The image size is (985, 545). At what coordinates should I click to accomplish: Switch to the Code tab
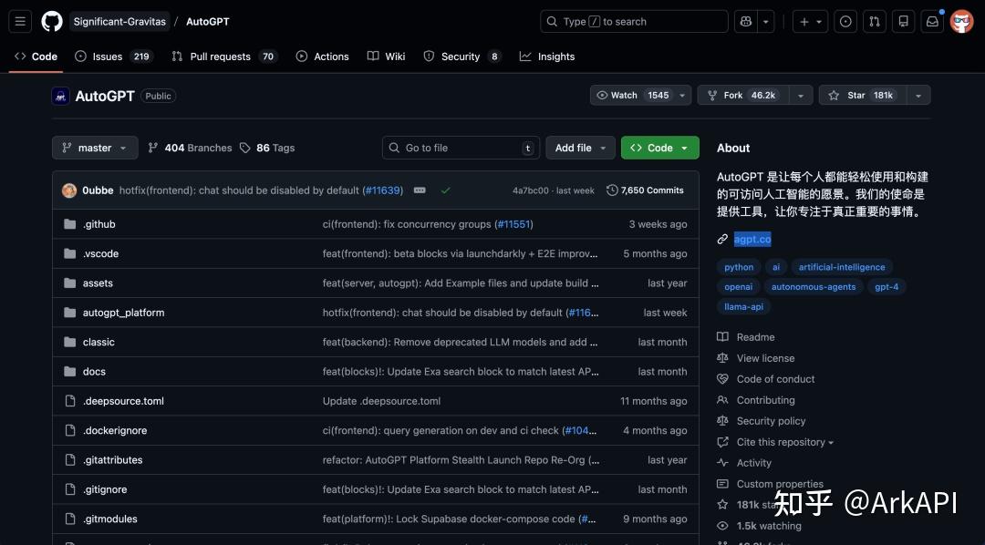[36, 57]
